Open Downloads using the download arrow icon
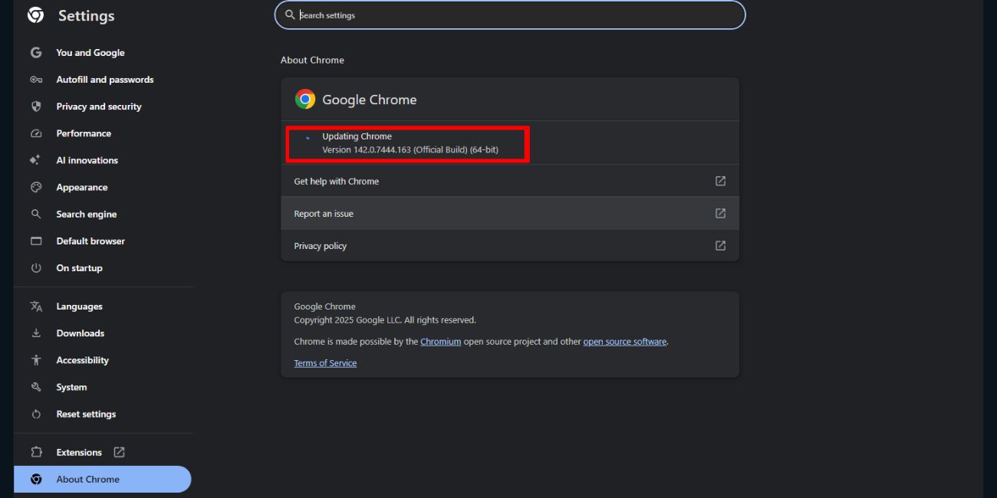997x498 pixels. pos(35,333)
